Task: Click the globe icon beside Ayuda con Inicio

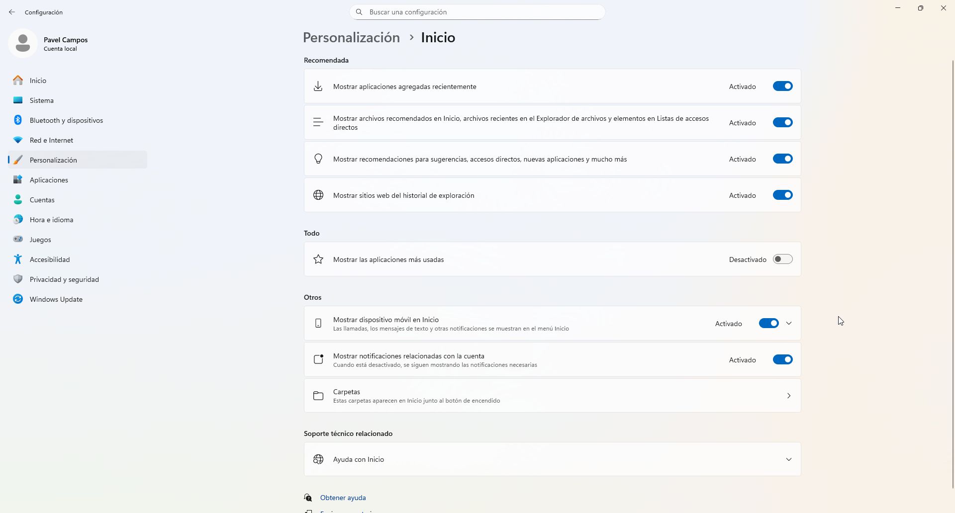Action: point(318,459)
